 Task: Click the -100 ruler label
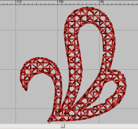pyautogui.click(x=61, y=2)
